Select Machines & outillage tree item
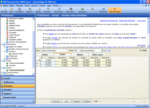Viewport: 150px width, 108px height. coord(16,18)
